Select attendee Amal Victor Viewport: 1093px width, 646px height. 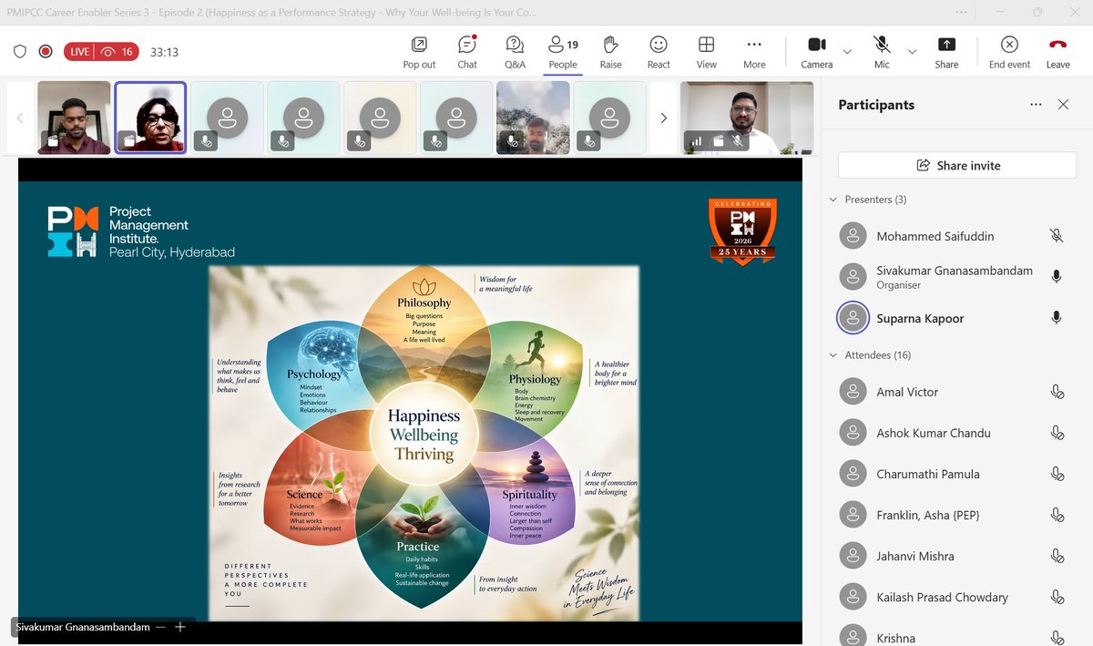956,392
